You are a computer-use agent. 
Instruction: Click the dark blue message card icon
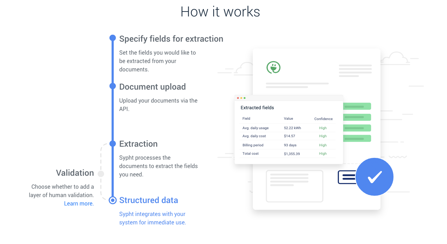347,177
